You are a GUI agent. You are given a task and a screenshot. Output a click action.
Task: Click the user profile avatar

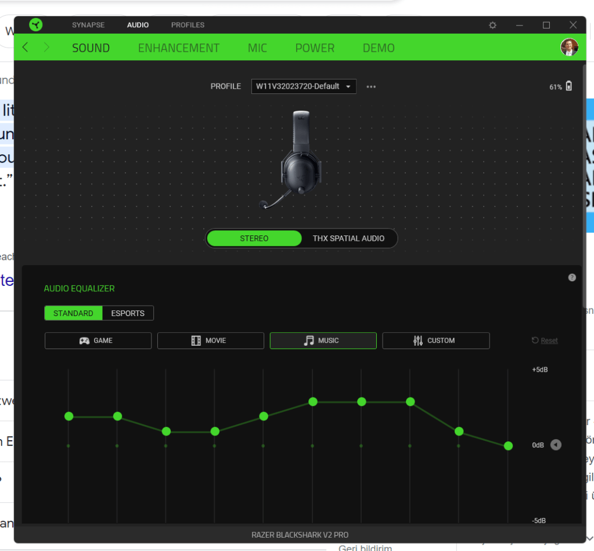569,48
